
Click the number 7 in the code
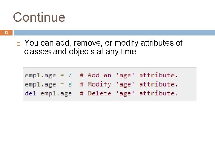pyautogui.click(x=70, y=75)
